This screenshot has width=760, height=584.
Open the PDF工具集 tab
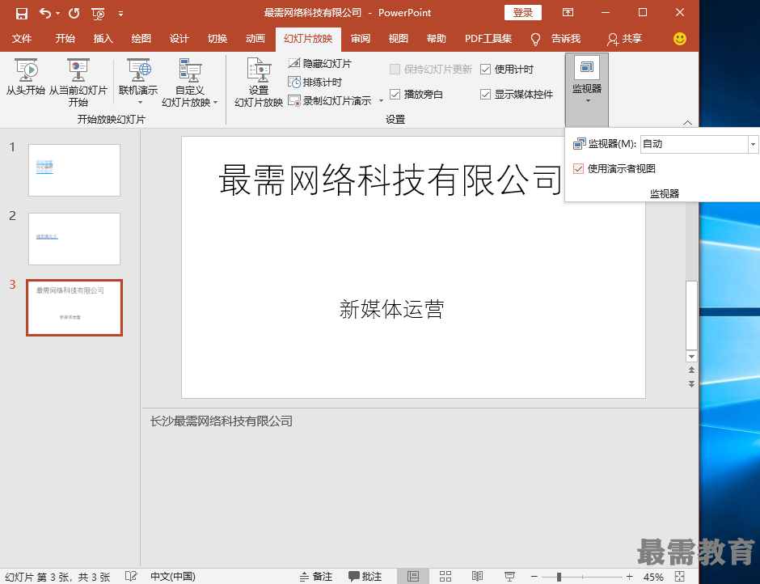point(488,38)
